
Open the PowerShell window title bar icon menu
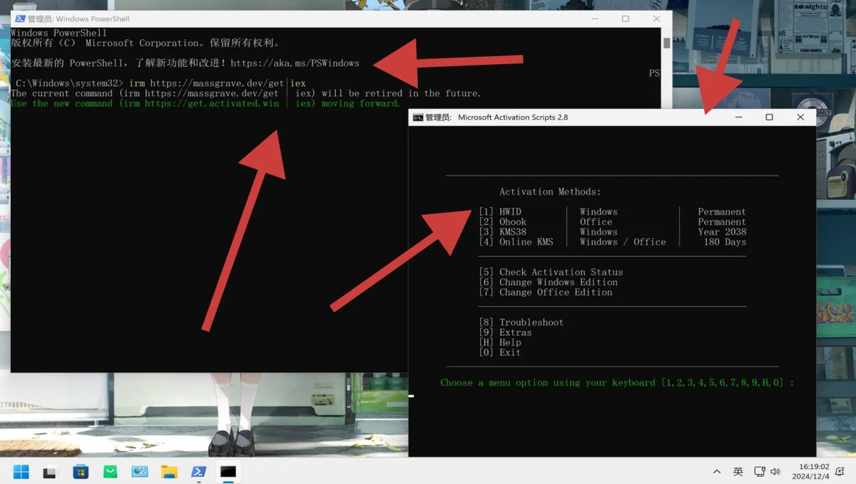tap(19, 19)
